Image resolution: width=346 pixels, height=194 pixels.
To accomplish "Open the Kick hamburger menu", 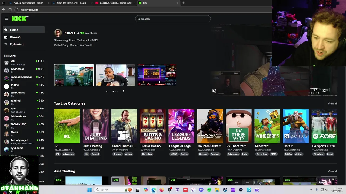I will point(6,19).
